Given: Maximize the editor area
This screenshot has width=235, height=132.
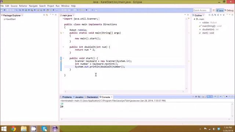Looking at the screenshot, I should pyautogui.click(x=188, y=15).
